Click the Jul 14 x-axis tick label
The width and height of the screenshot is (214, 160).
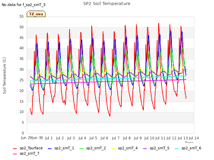point(194,138)
